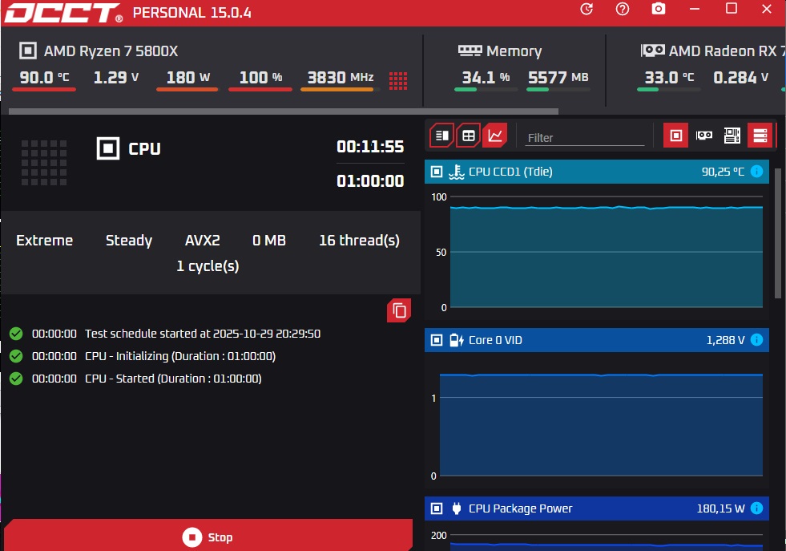Take a screenshot with the camera icon
This screenshot has width=786, height=551.
[658, 9]
